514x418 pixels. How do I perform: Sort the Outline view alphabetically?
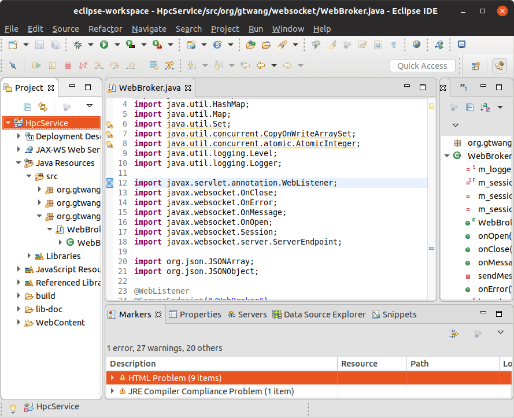(x=483, y=107)
